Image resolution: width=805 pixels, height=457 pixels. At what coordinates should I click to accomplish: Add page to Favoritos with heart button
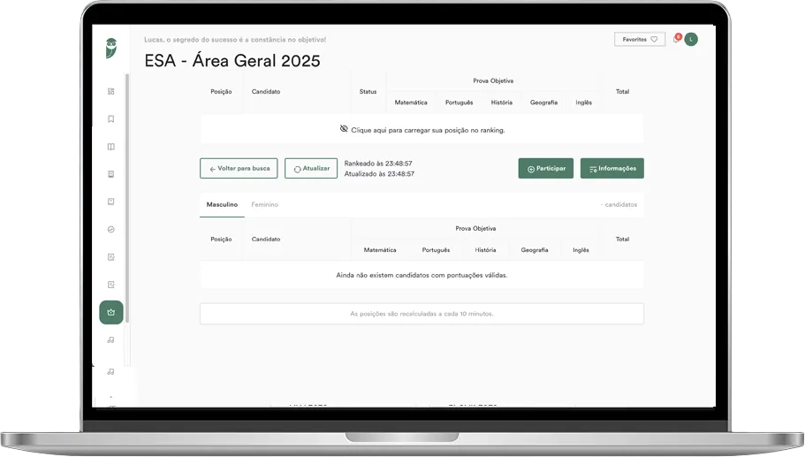pyautogui.click(x=639, y=40)
